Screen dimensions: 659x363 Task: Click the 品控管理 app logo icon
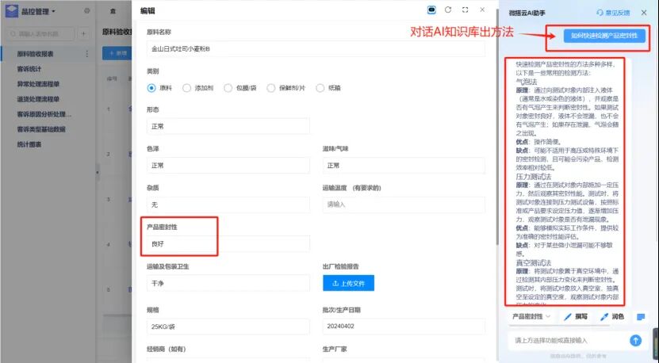[x=11, y=11]
